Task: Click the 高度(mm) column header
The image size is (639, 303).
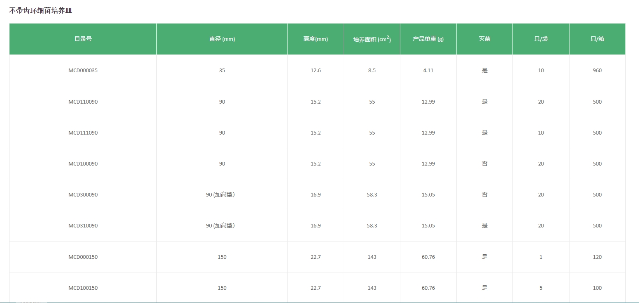Action: pyautogui.click(x=316, y=39)
